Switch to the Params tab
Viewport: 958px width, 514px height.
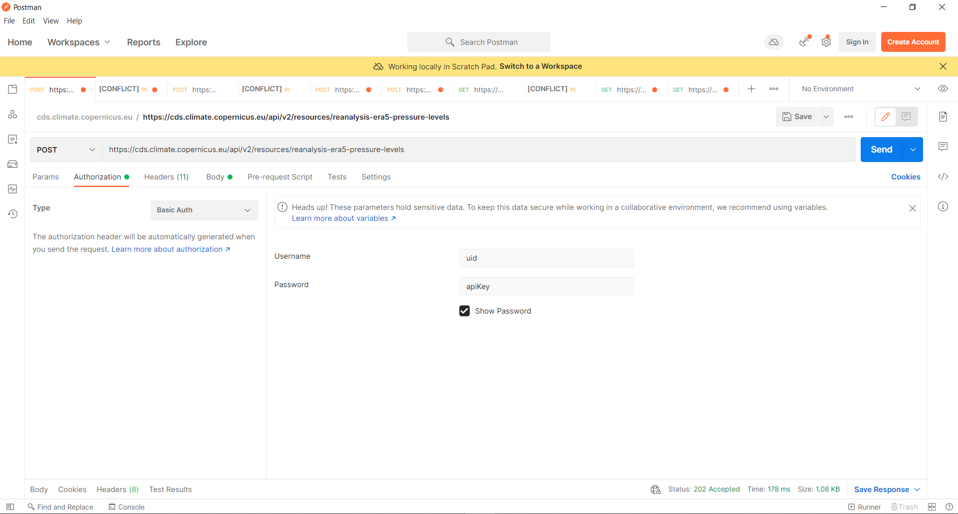45,177
